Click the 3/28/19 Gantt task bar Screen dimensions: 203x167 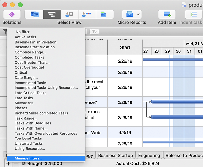[177, 102]
